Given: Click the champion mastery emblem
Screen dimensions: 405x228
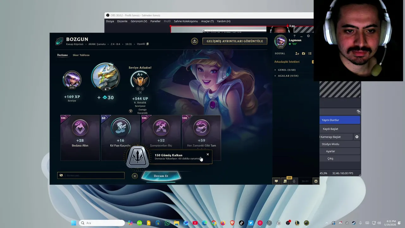Looking at the screenshot, I should (x=105, y=77).
